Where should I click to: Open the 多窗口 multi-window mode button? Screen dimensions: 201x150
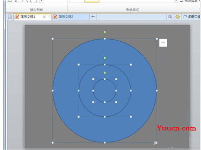pos(191,17)
